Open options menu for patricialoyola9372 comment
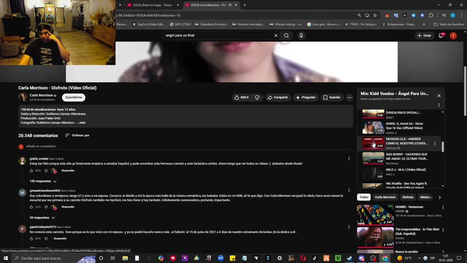The image size is (467, 263). [x=349, y=227]
